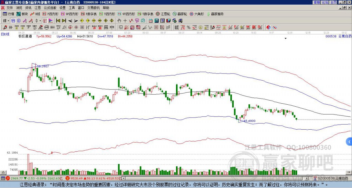352x188 pixels.
Task: Click the horizontal scrollbar right arrow
Action: 307,178
